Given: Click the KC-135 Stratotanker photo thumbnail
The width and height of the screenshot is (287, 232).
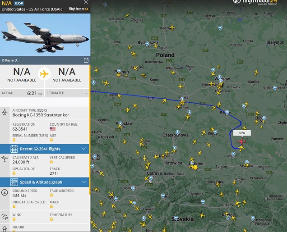Looking at the screenshot, I should [x=45, y=35].
